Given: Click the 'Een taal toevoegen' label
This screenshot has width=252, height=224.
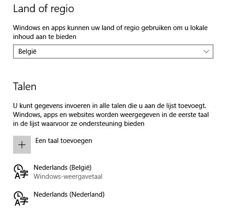Looking at the screenshot, I should [x=64, y=141].
